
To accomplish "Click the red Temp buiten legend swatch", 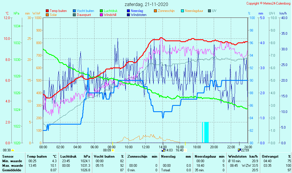I will coord(47,11).
